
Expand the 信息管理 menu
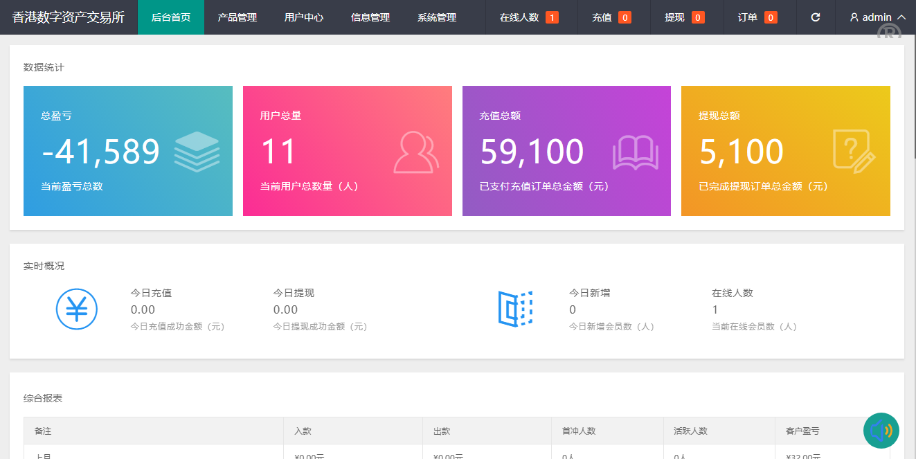tap(370, 17)
